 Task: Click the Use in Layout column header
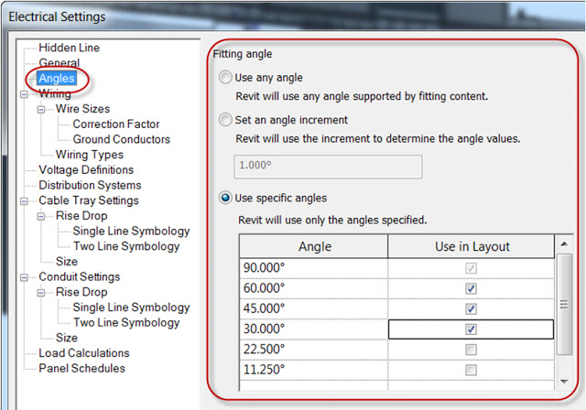point(472,246)
